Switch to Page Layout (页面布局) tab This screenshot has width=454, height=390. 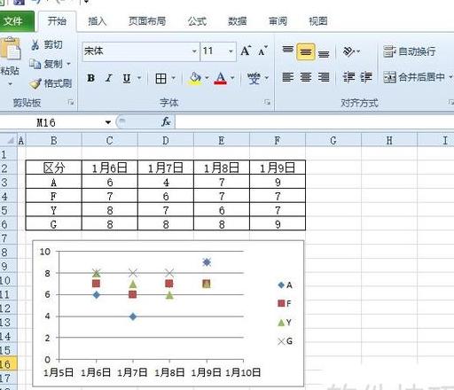coord(147,21)
